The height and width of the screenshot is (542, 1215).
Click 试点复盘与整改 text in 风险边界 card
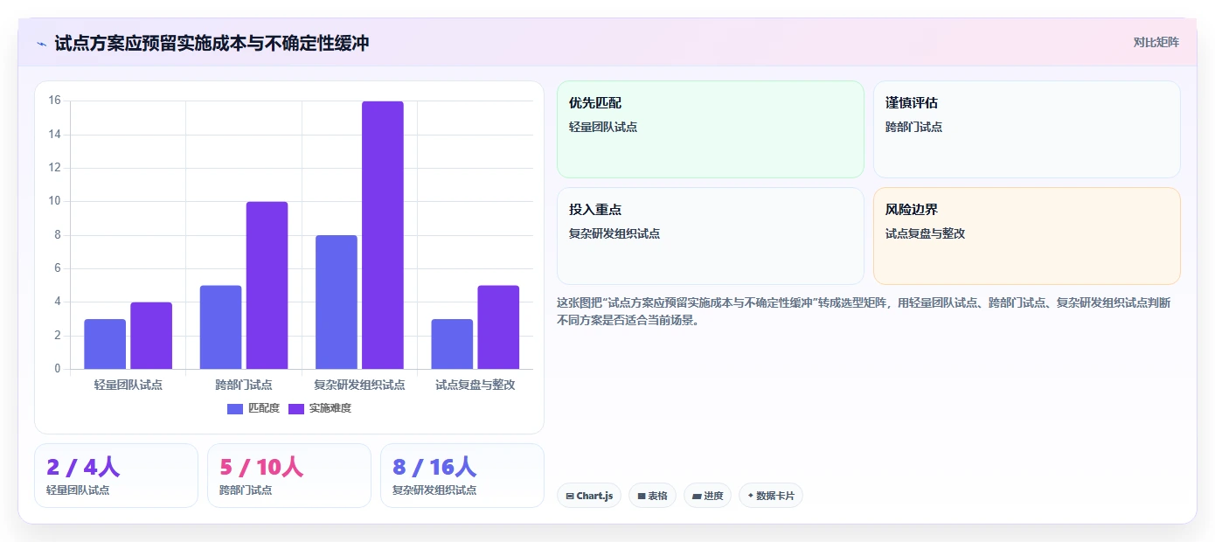click(925, 233)
